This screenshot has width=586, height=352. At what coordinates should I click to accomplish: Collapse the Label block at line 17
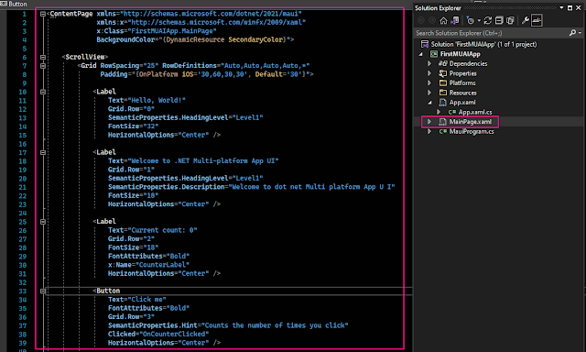pyautogui.click(x=43, y=152)
